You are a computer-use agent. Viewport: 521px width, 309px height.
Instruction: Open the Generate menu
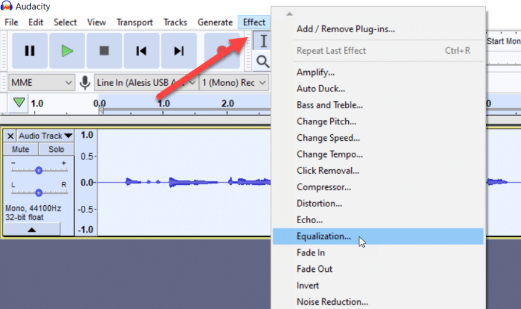215,22
